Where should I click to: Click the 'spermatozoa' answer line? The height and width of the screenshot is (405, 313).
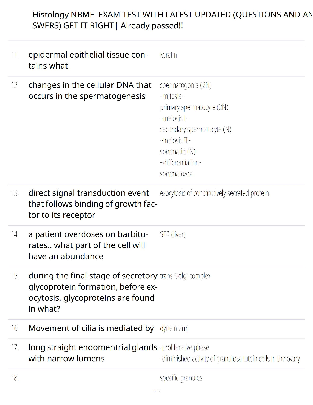point(176,174)
